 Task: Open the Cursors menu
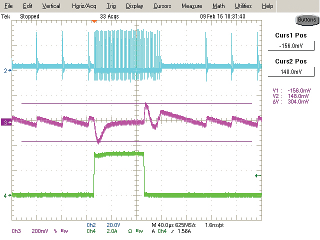[x=161, y=6]
